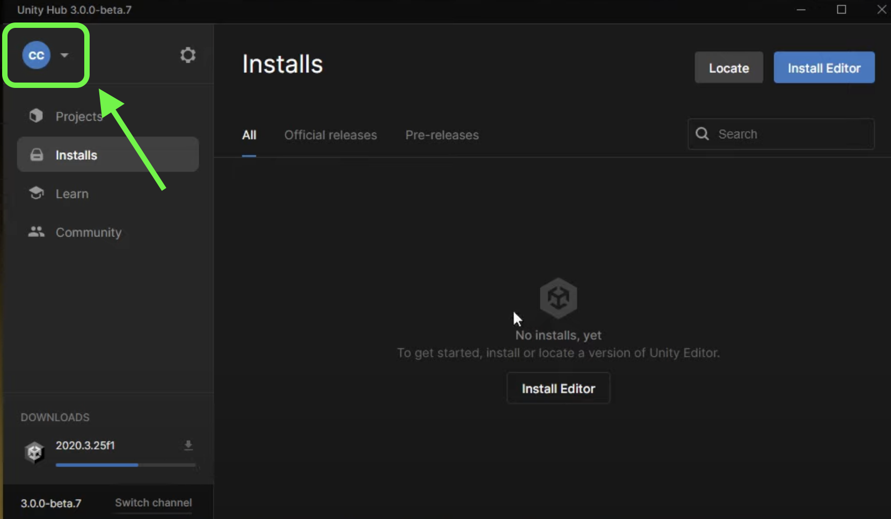Click the DOWNLOADS section heading
The image size is (891, 519).
55,418
